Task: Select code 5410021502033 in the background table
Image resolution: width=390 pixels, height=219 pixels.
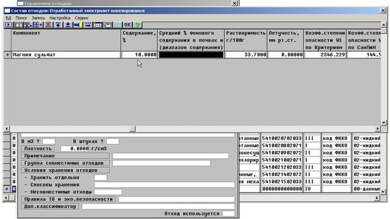Action: pyautogui.click(x=282, y=182)
